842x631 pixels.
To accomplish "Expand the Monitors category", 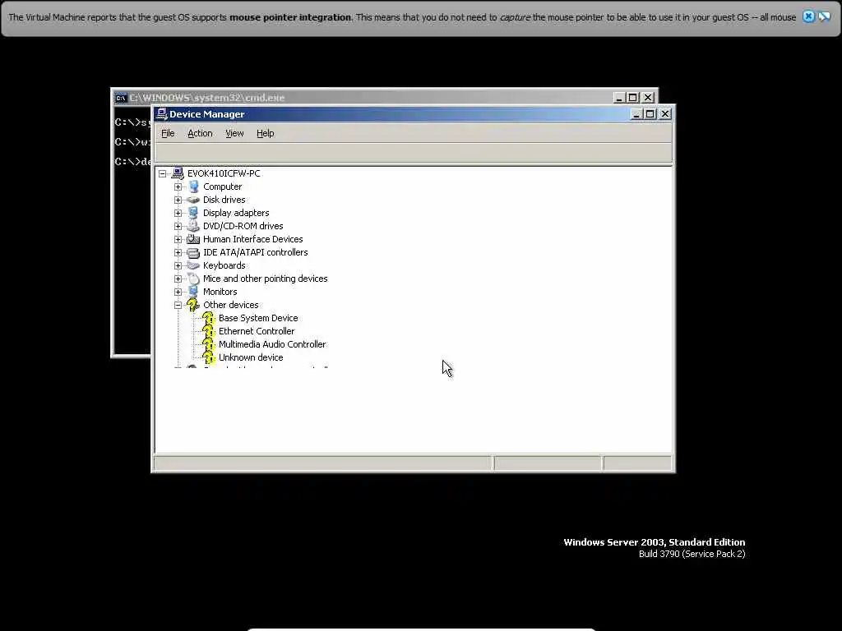I will point(178,292).
